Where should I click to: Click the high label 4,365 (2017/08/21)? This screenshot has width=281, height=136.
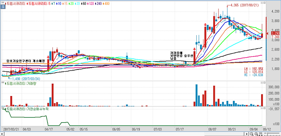[245, 5]
